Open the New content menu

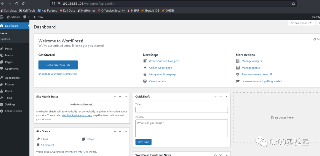pyautogui.click(x=38, y=17)
